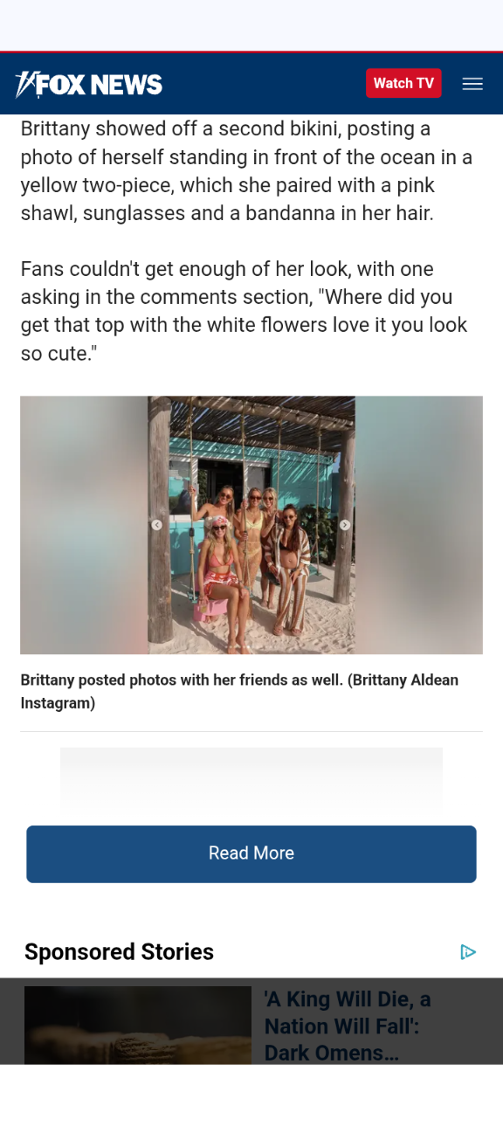Tap the Fox News logo
Screen dimensions: 503x1126
89,84
